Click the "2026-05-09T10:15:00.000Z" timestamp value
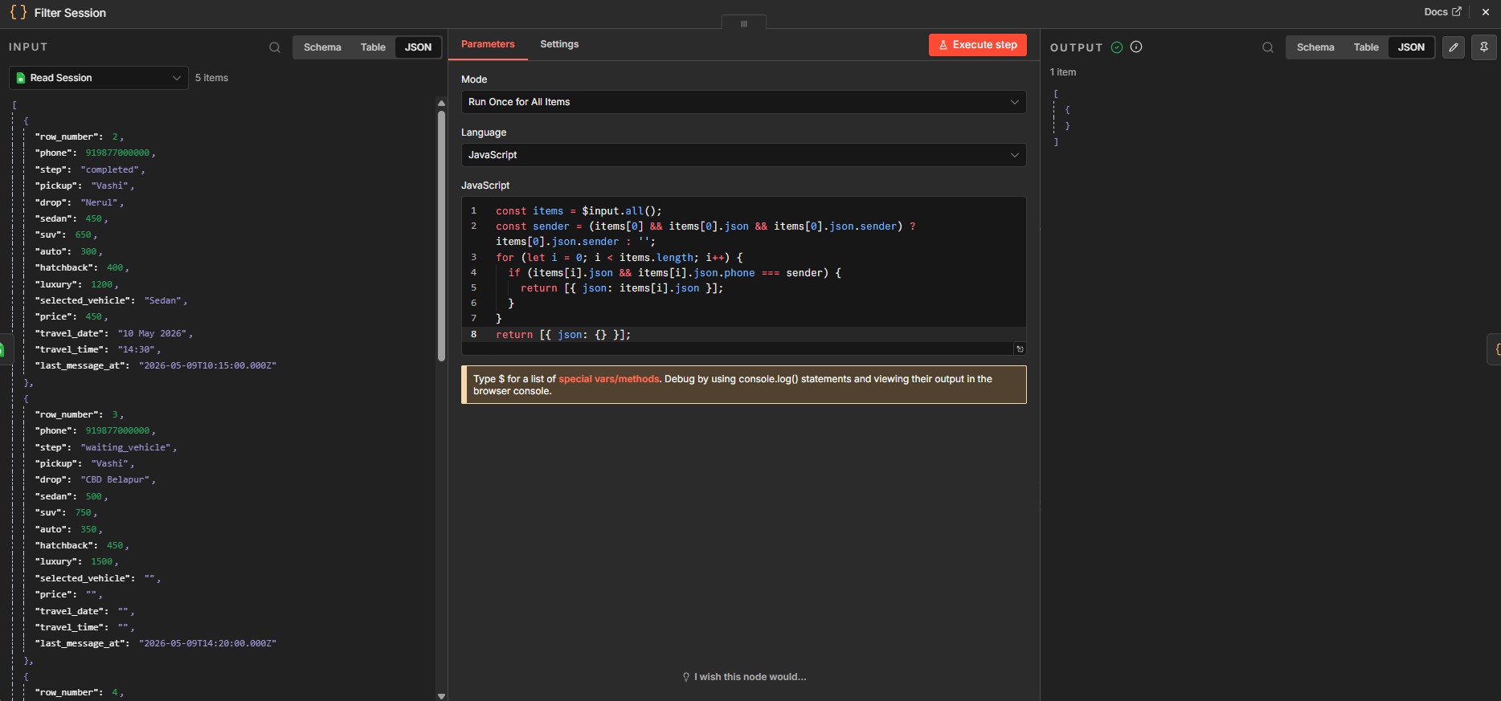 pyautogui.click(x=207, y=365)
